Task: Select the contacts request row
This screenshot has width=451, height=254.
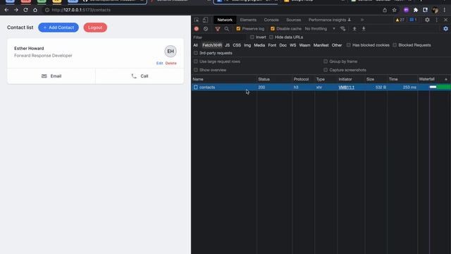Action: 321,87
